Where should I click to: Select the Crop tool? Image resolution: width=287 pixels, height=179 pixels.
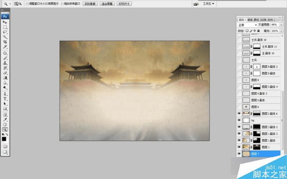tap(5, 42)
